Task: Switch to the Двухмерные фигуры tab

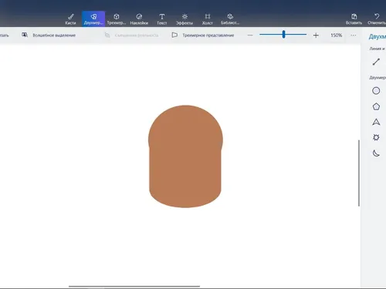Action: [x=93, y=19]
